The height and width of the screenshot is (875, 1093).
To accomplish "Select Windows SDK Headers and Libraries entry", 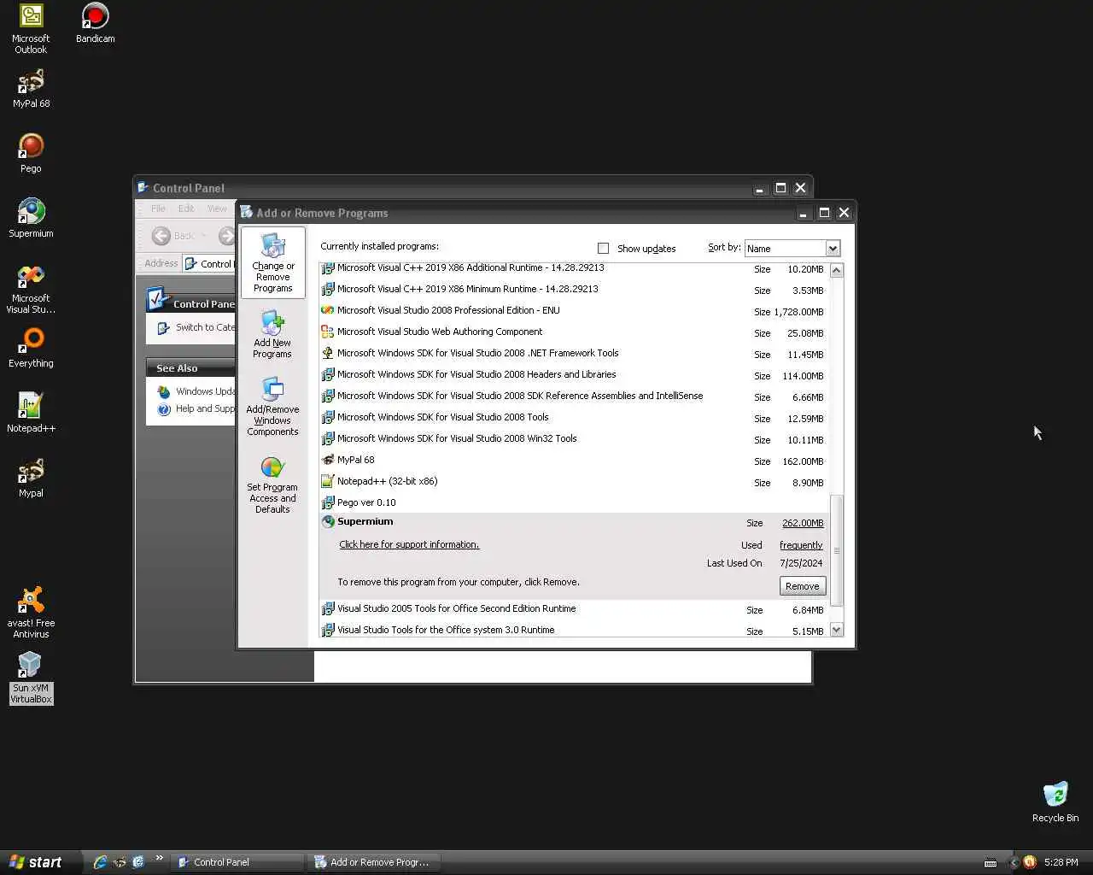I will [572, 374].
